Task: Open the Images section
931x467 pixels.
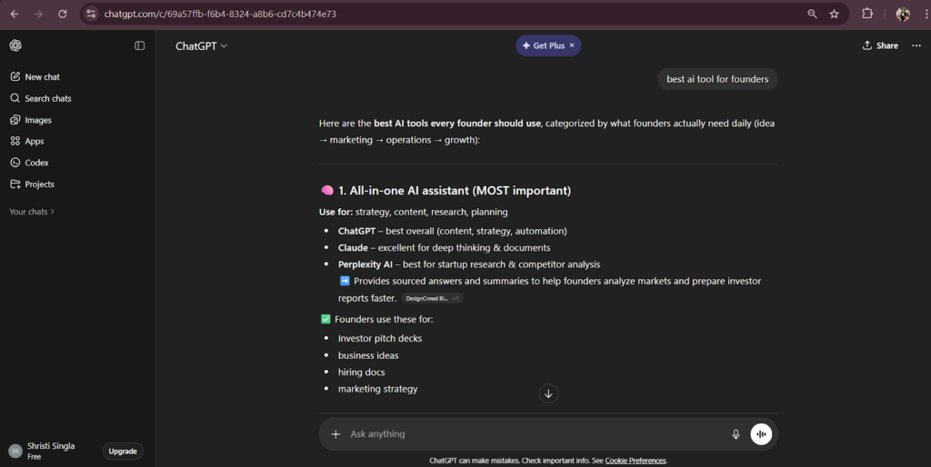Action: coord(37,120)
